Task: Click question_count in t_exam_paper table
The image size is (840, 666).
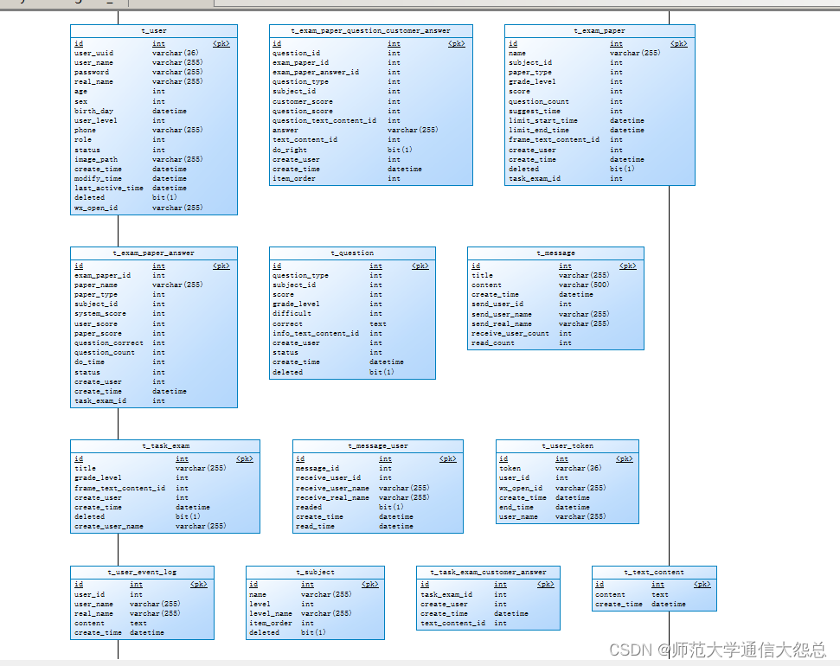Action: (x=538, y=101)
